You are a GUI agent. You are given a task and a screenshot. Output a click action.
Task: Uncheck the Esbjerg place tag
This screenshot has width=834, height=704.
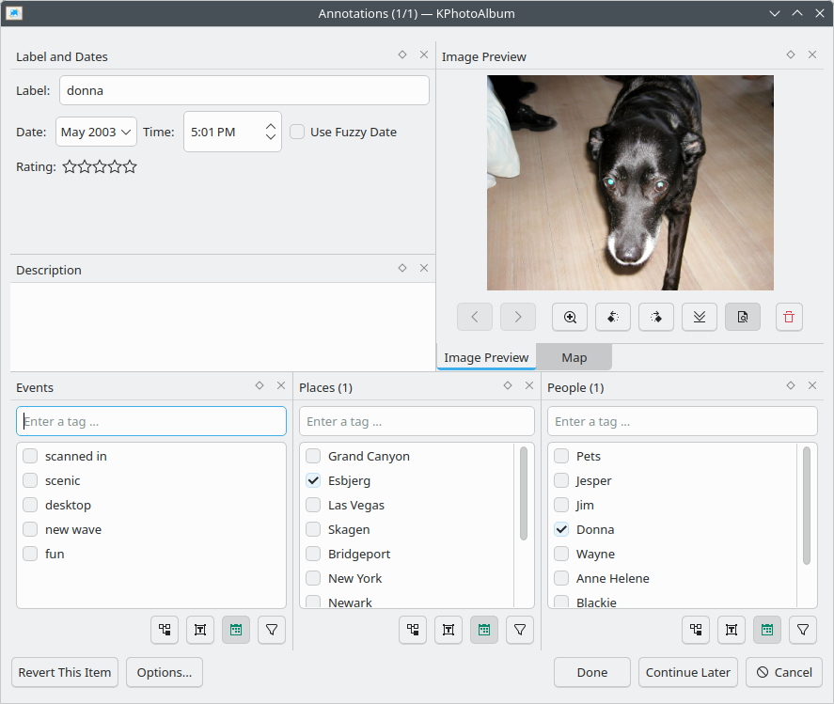click(313, 480)
